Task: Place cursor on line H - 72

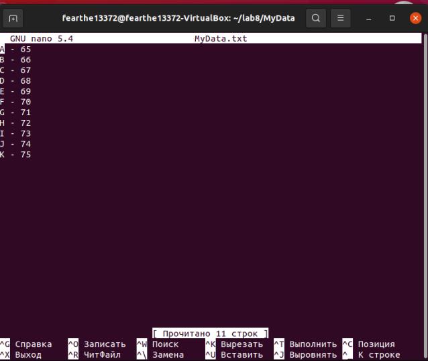Action: (15, 123)
